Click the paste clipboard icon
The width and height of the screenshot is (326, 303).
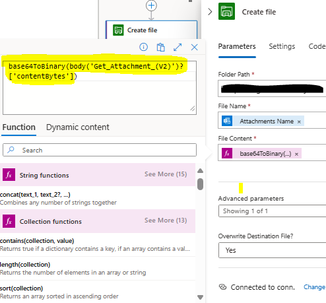coord(160,47)
